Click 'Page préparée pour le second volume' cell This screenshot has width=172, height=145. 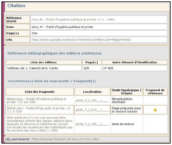tap(127, 110)
